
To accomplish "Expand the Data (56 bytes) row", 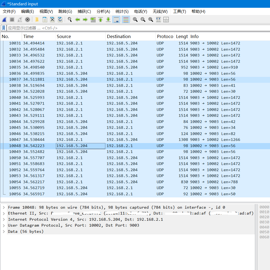I will (x=4, y=231).
